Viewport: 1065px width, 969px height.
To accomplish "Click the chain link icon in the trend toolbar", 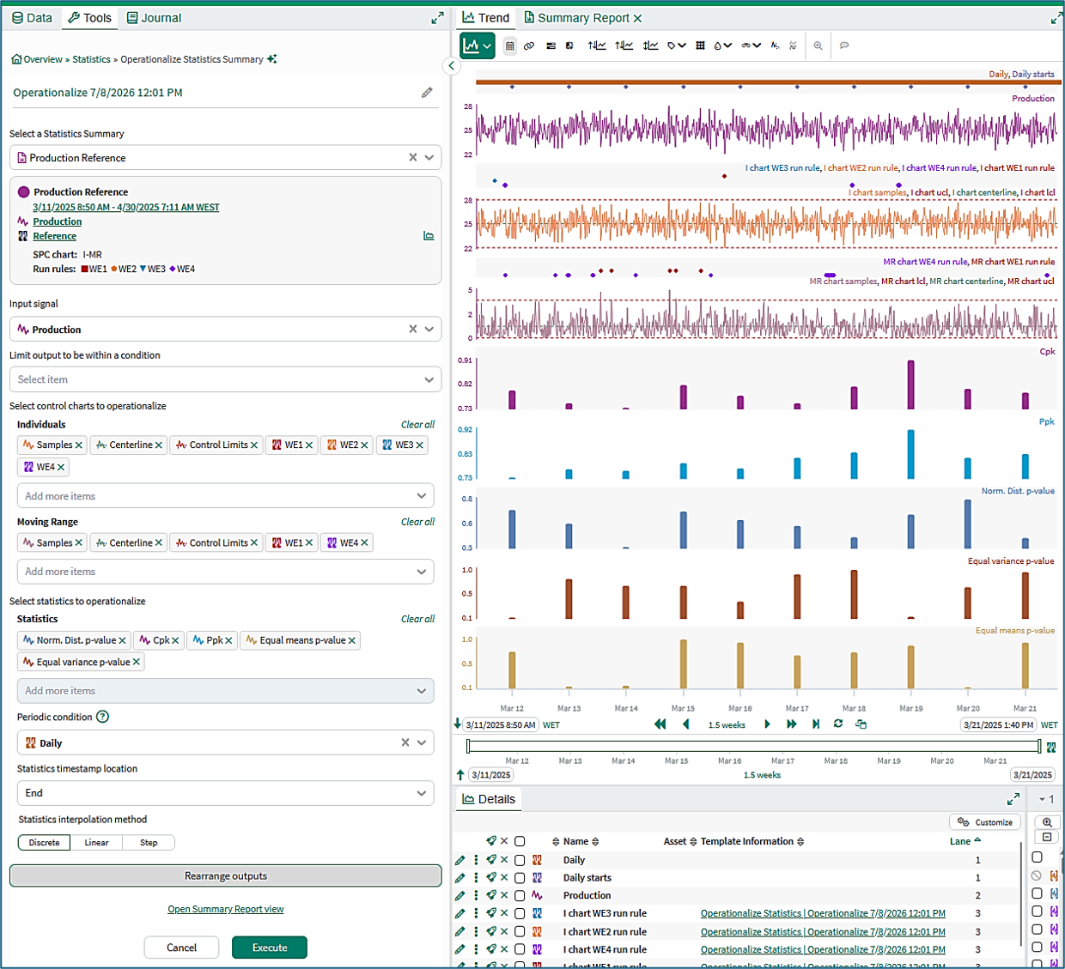I will [x=530, y=46].
